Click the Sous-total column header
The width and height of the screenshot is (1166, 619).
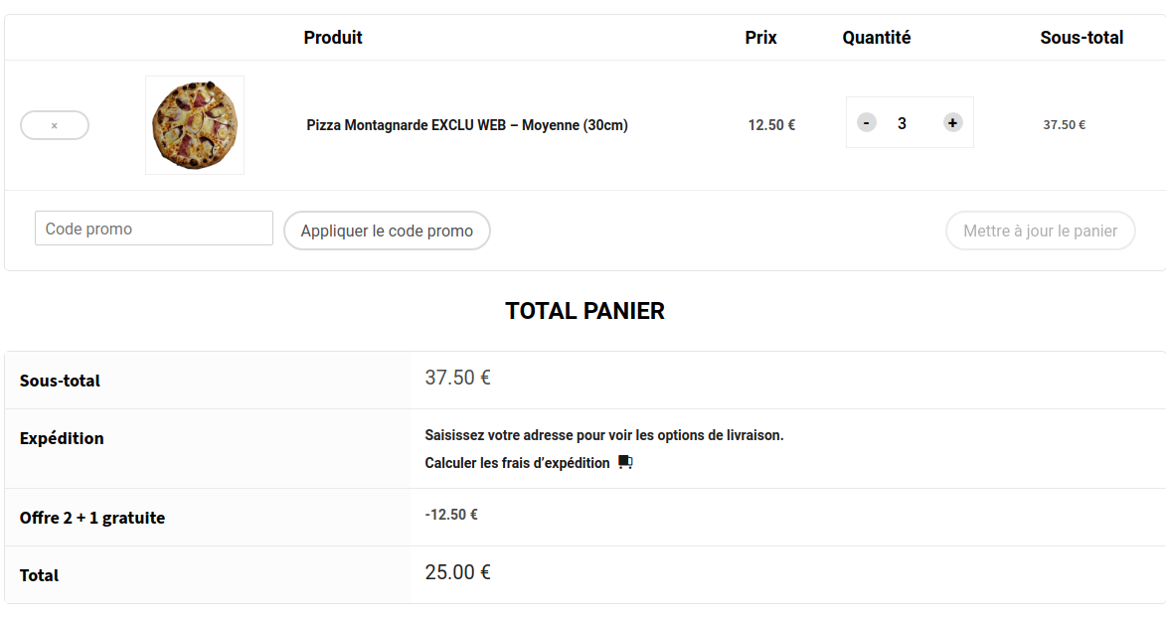pyautogui.click(x=1083, y=37)
